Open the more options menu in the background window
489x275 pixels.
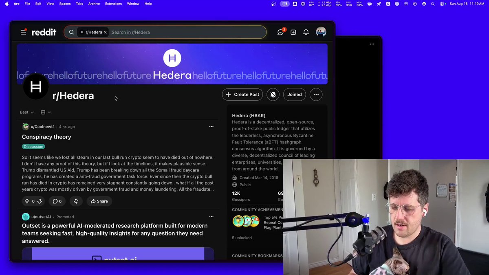(372, 44)
